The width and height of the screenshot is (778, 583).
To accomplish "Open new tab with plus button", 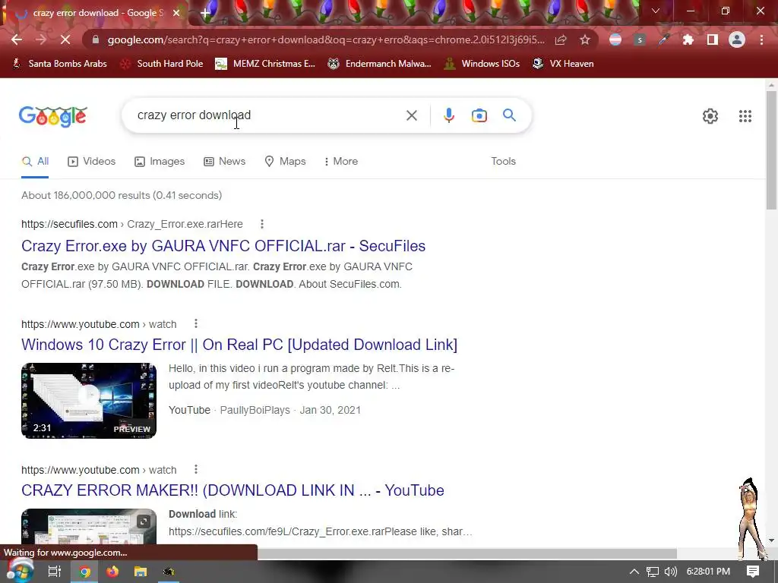I will point(205,13).
